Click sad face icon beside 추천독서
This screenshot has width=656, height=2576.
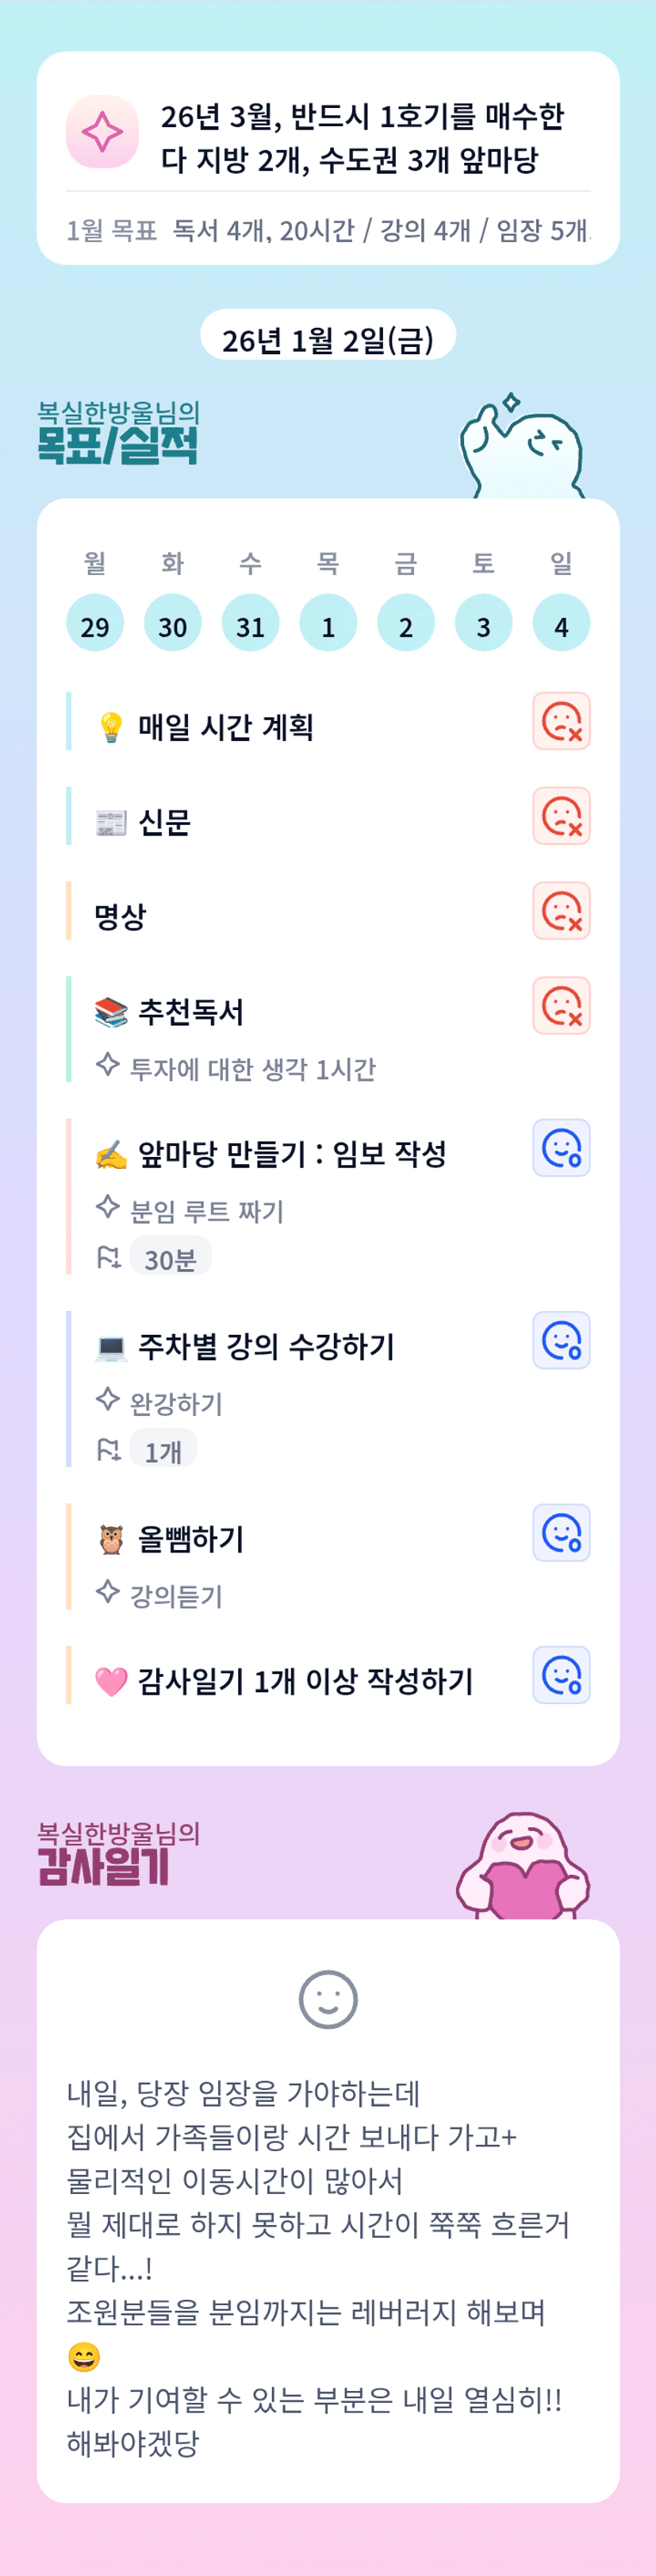(x=561, y=1006)
